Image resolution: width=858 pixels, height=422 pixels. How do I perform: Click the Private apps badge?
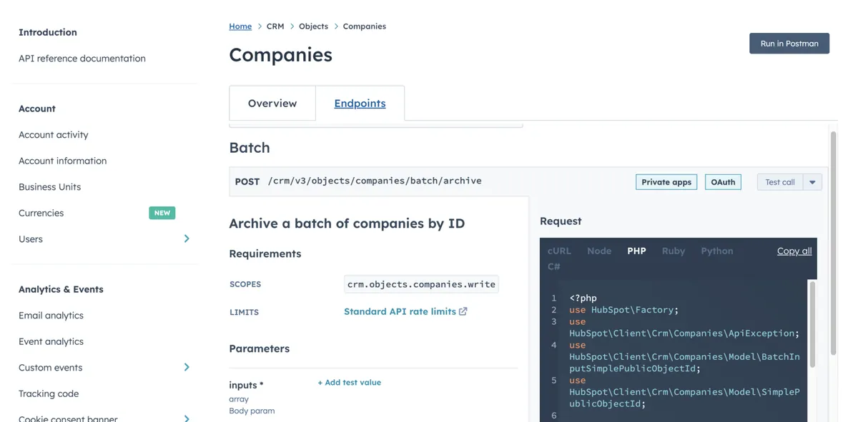click(666, 182)
